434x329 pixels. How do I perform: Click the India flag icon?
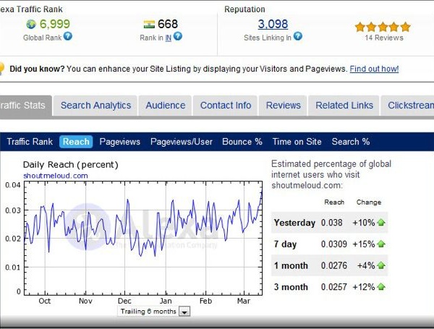point(150,24)
